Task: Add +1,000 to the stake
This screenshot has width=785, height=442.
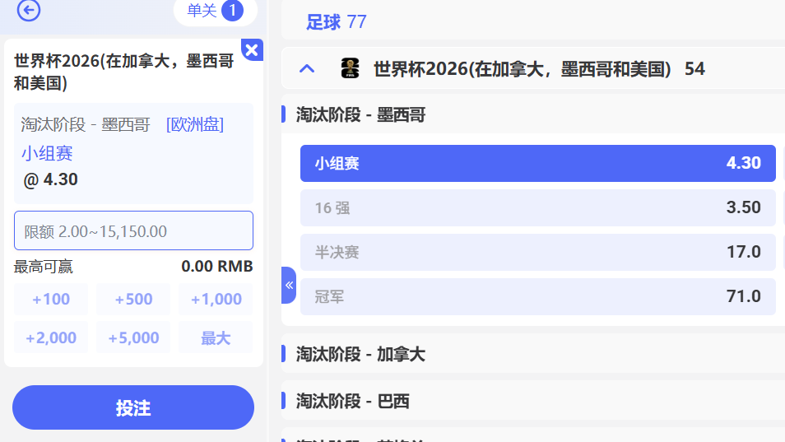Action: coord(216,300)
